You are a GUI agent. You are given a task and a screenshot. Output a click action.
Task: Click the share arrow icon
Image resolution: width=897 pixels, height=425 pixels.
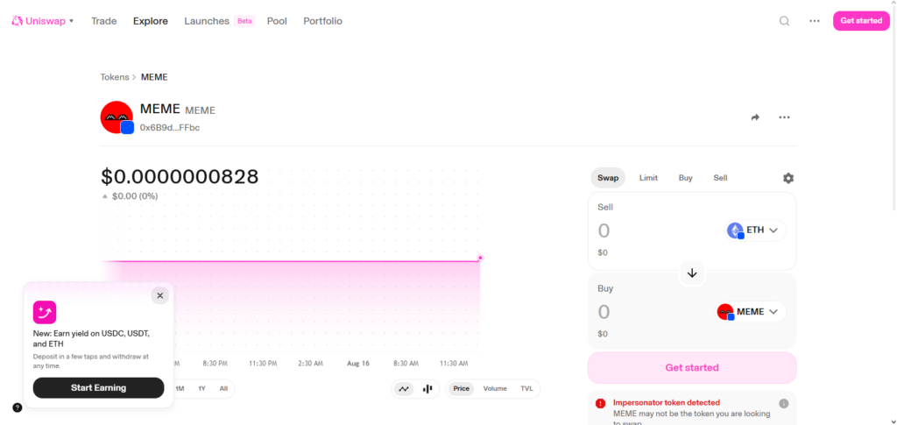[755, 117]
